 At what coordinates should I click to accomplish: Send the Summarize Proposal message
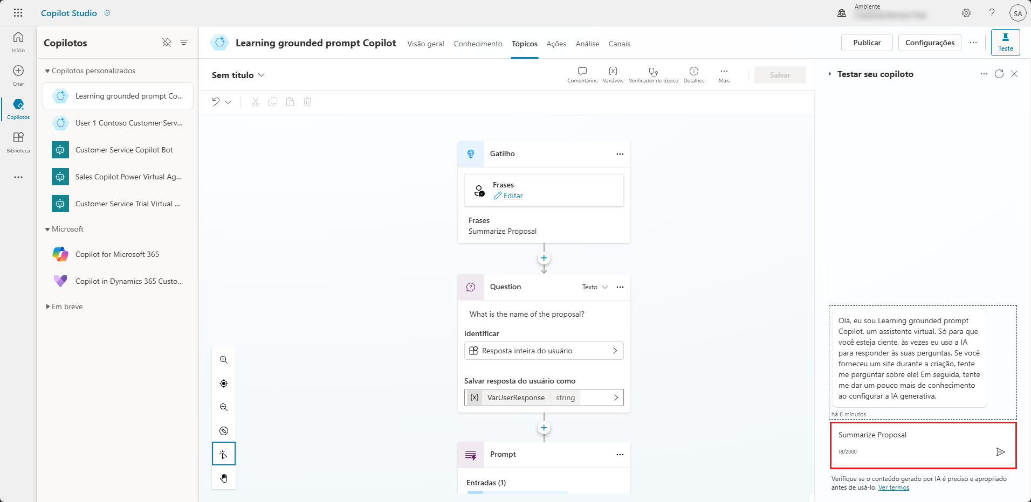tap(1000, 452)
